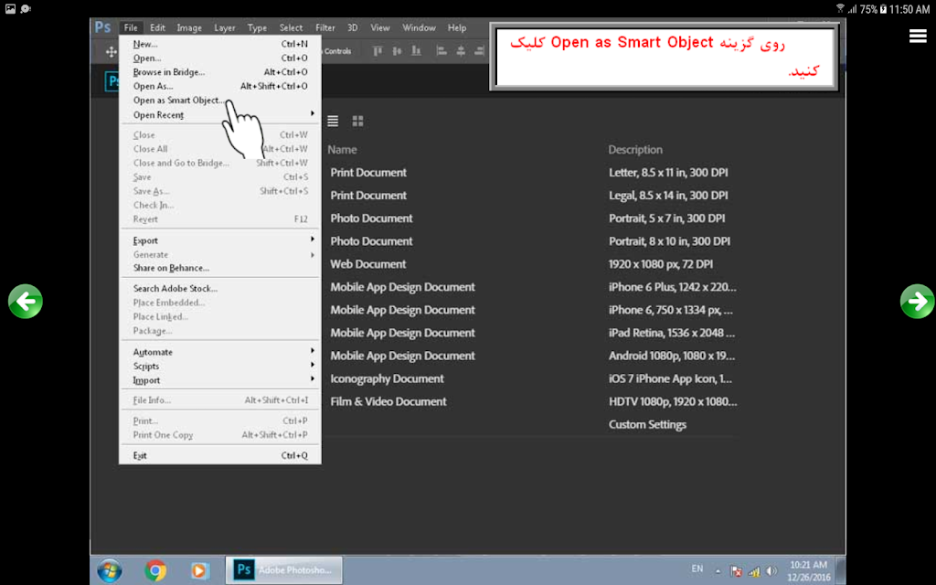
Task: Choose Open as Smart Object...
Action: [220, 101]
